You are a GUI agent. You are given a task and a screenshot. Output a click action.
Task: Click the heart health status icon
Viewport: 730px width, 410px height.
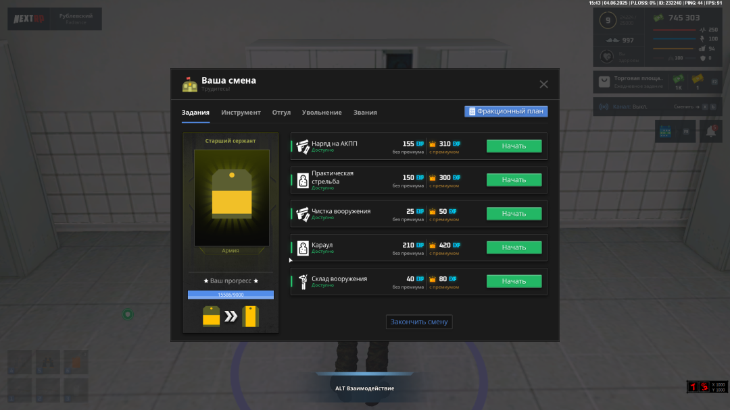[606, 57]
